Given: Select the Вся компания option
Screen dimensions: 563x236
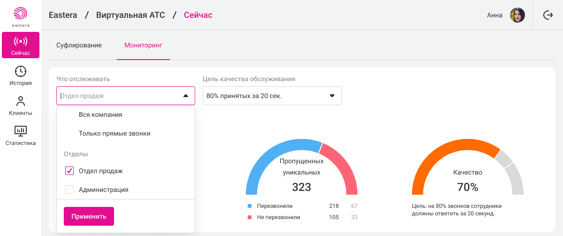Looking at the screenshot, I should pyautogui.click(x=100, y=114).
